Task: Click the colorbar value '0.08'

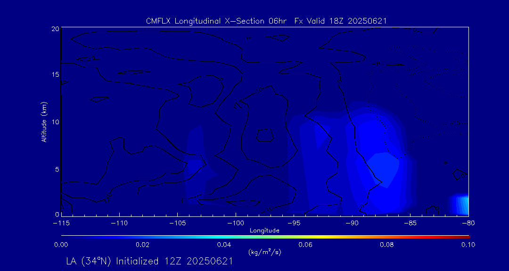Action: (387, 245)
